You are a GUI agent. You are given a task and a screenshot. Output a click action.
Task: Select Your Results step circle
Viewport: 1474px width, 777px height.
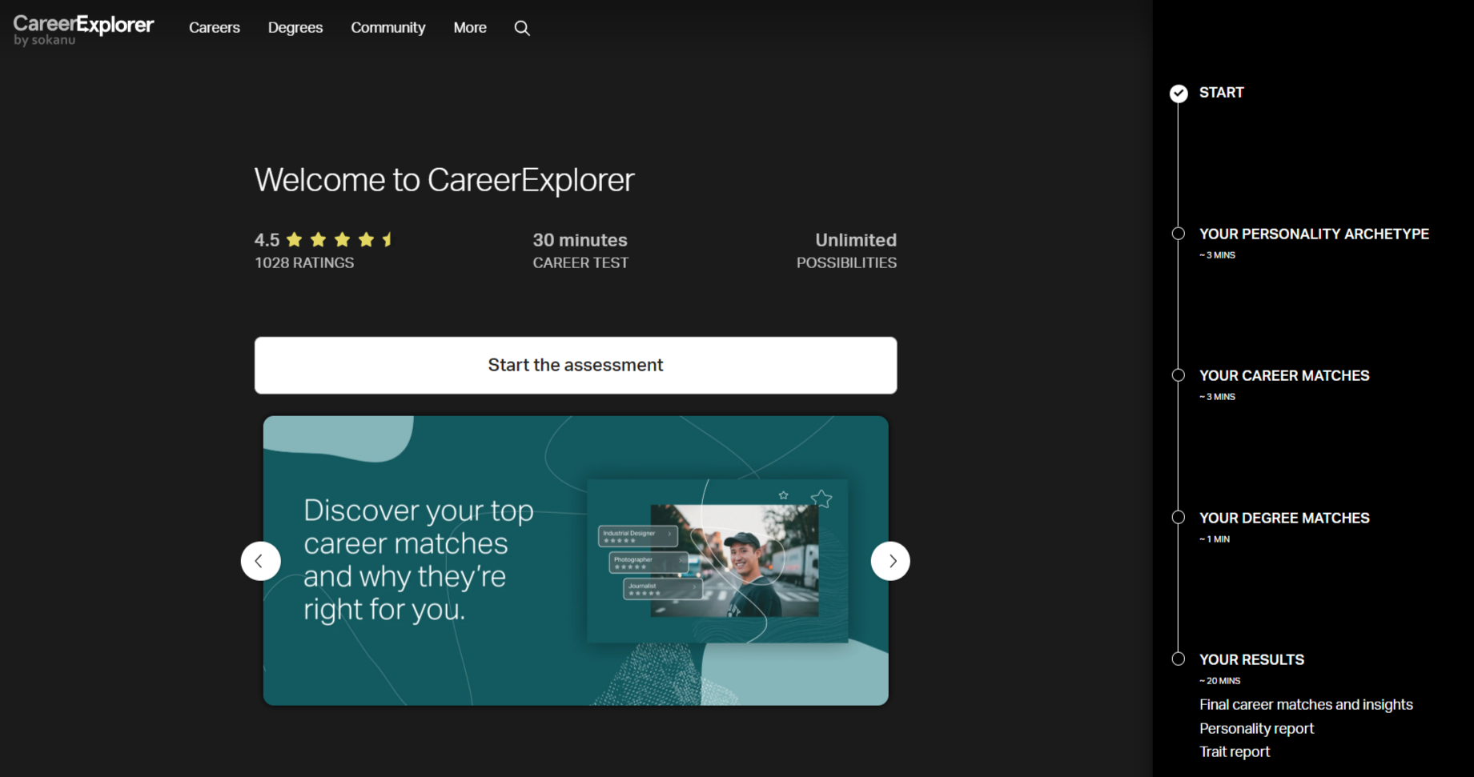point(1179,659)
